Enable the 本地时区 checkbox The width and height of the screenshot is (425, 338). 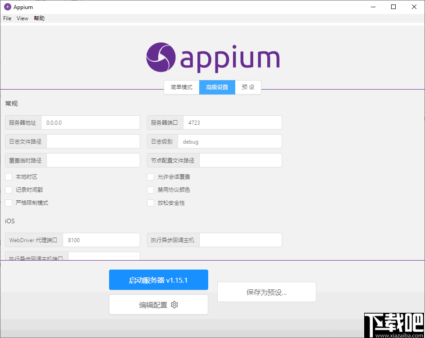click(8, 177)
